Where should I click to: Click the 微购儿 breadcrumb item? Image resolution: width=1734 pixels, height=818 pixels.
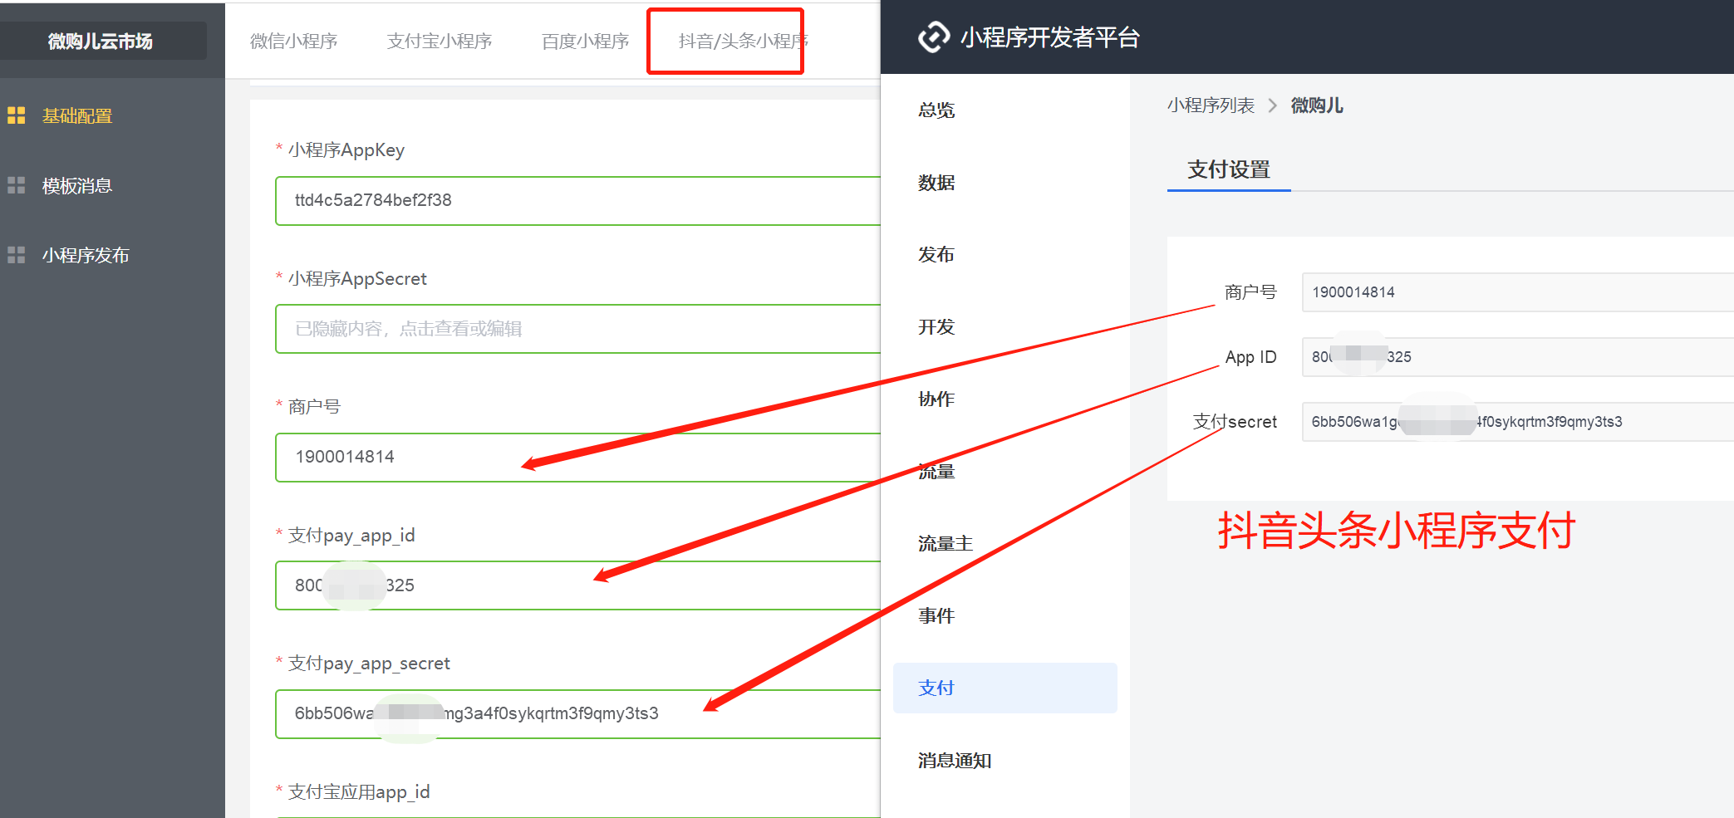pos(1317,105)
